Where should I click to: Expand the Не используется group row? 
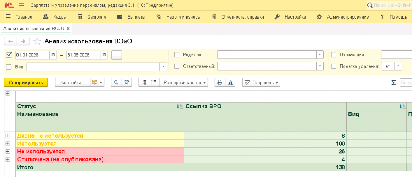coord(8,152)
